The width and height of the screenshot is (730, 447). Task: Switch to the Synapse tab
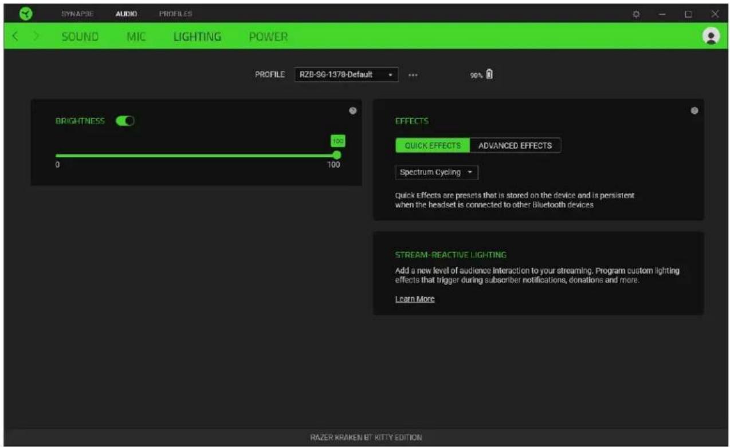tap(77, 13)
